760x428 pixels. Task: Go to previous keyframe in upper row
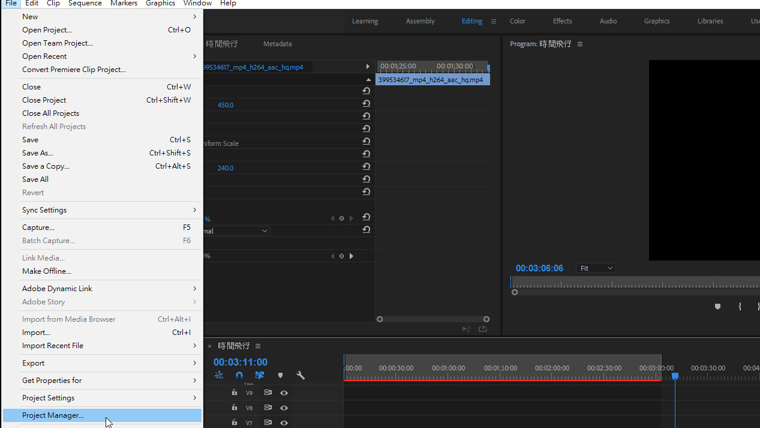pos(332,219)
